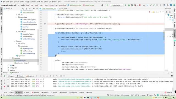Run the Application configuration
Image resolution: width=176 pixels, height=99 pixels.
pos(126,5)
